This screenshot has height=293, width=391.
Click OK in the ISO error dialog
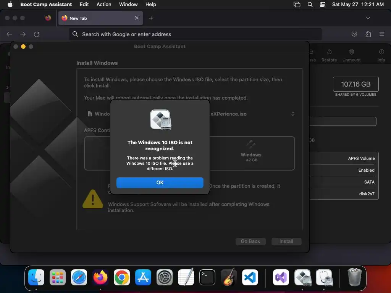tap(160, 183)
